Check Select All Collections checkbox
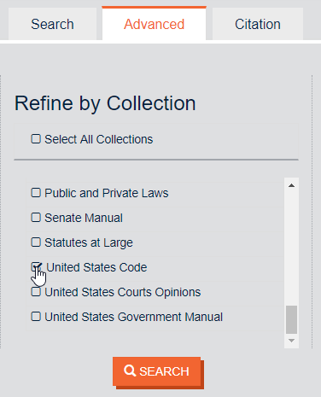The width and height of the screenshot is (321, 397). pos(36,139)
